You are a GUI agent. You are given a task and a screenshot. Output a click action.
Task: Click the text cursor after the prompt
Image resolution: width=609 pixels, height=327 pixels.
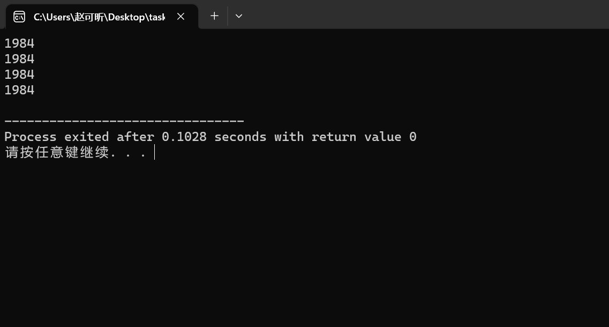coord(154,153)
